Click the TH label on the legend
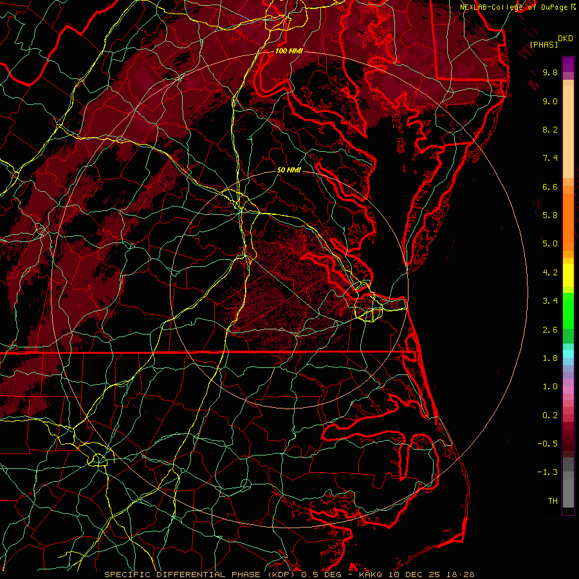 pyautogui.click(x=553, y=501)
